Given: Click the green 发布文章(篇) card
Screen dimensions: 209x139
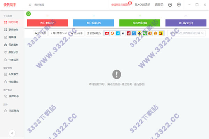Looking at the screenshot, I should (x=140, y=23).
